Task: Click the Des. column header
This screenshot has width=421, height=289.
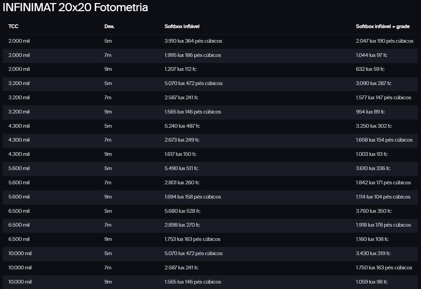Action: click(x=109, y=26)
